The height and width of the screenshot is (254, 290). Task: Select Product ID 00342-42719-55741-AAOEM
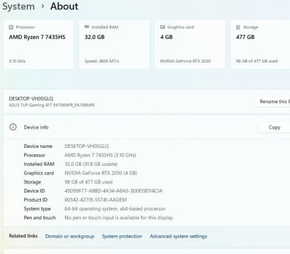coord(96,199)
